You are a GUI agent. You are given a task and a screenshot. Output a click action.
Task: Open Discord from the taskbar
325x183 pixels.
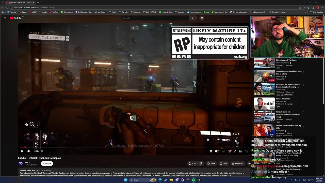pyautogui.click(x=177, y=180)
